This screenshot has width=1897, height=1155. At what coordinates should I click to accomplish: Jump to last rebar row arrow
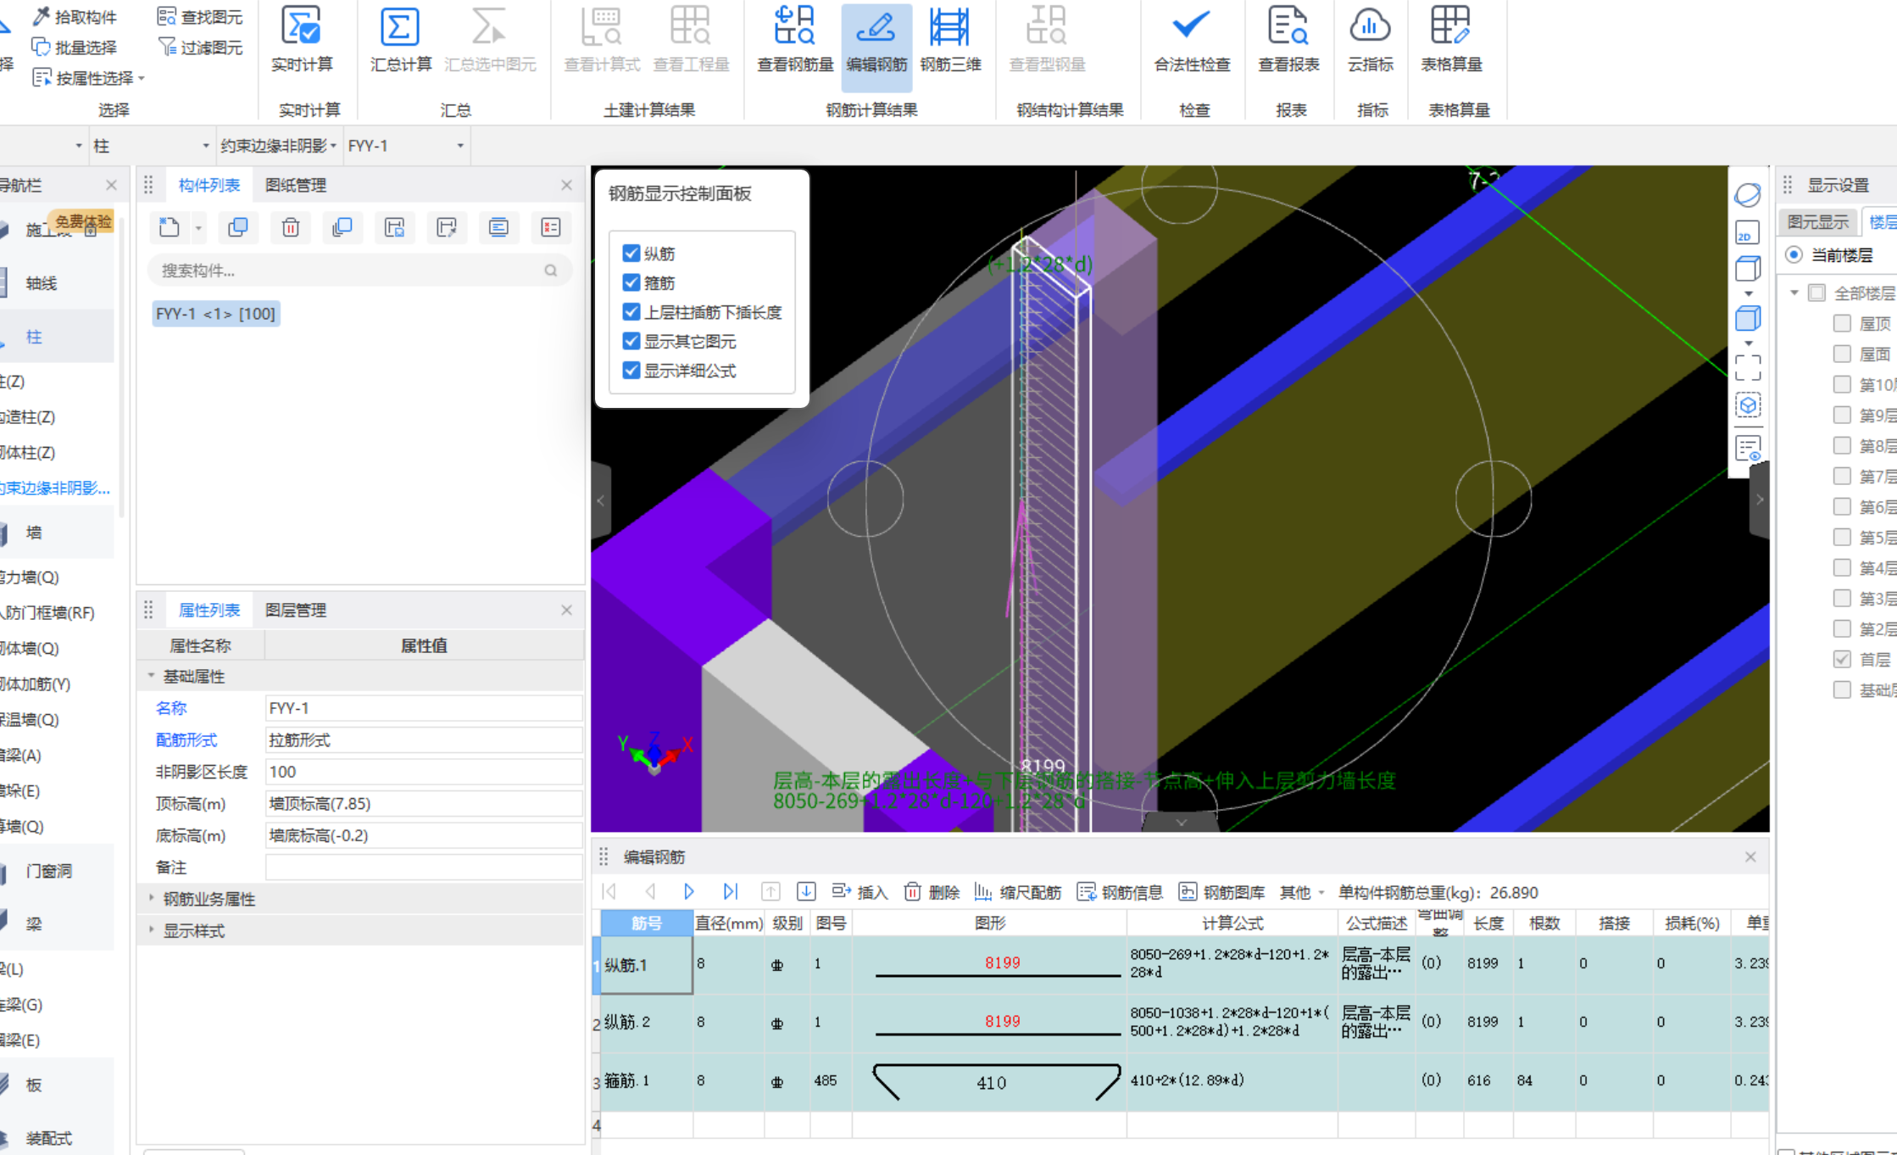730,891
